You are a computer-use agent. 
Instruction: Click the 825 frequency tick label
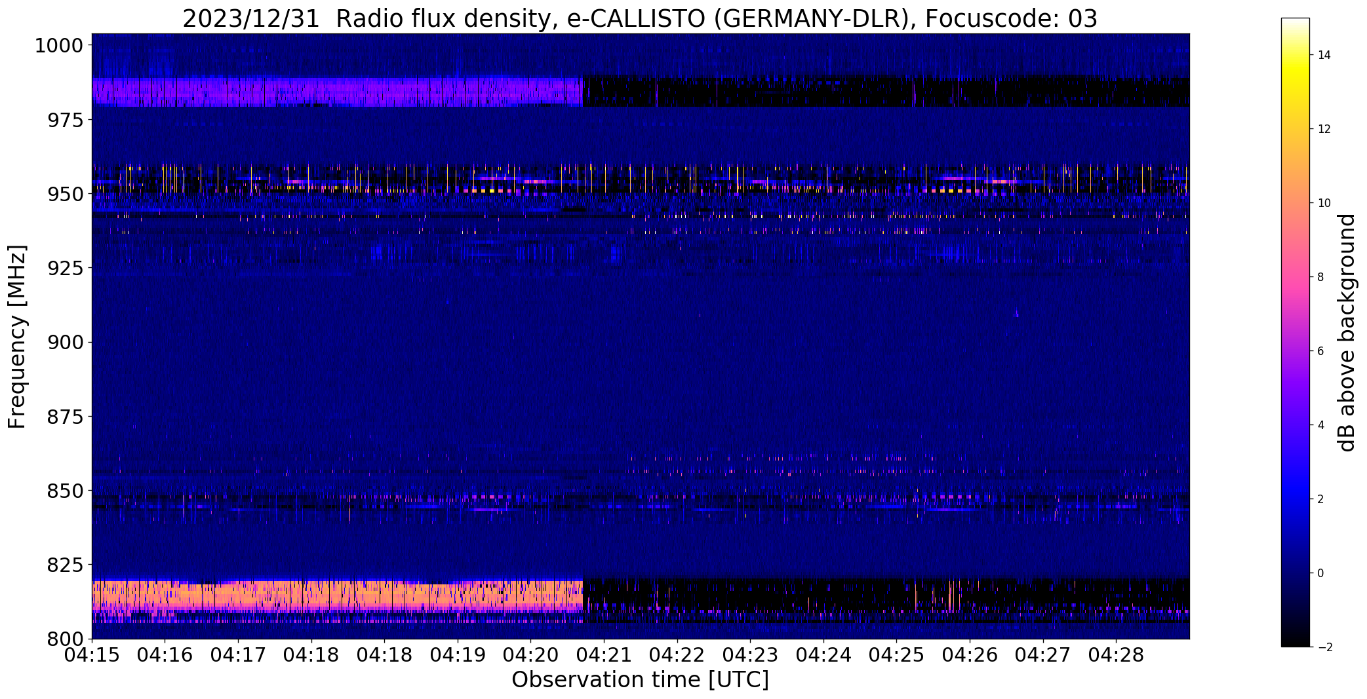click(65, 565)
